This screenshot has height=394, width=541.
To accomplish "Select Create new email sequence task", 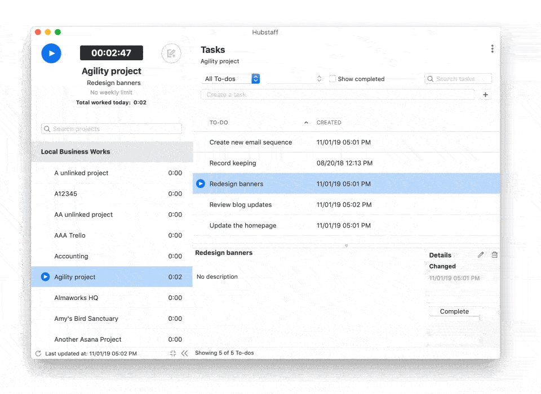I will 346,142.
